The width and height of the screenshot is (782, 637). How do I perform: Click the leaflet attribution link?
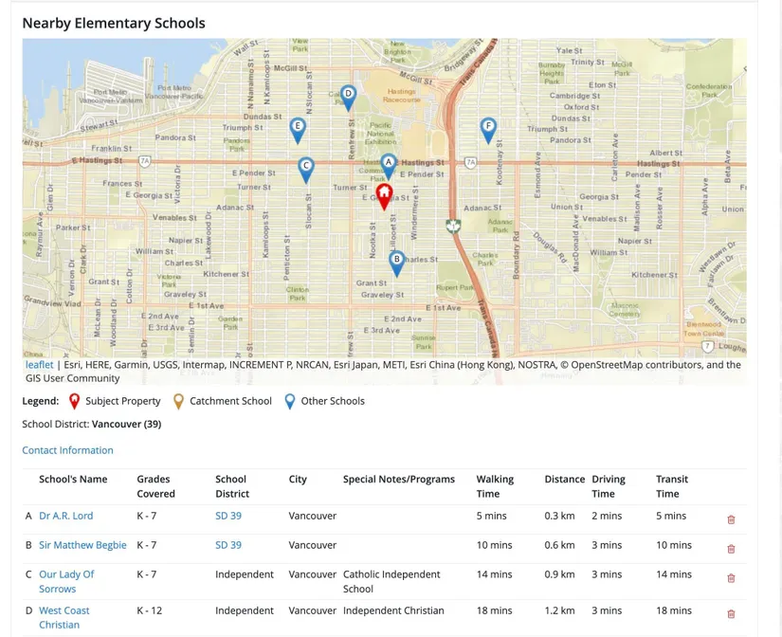click(x=39, y=365)
